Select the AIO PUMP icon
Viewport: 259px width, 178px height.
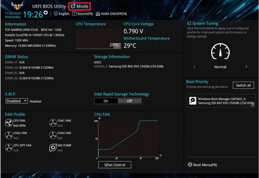point(53,148)
